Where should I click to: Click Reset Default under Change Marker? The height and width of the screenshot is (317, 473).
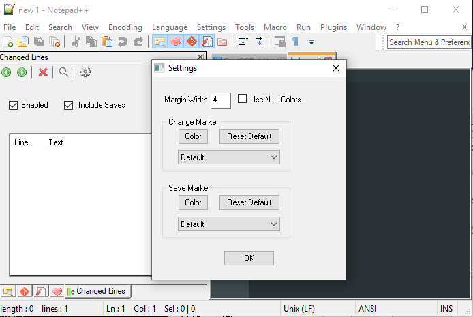click(x=249, y=136)
